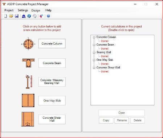Save project using the floppy disk icon
The width and height of the screenshot is (163, 138).
coord(17,16)
